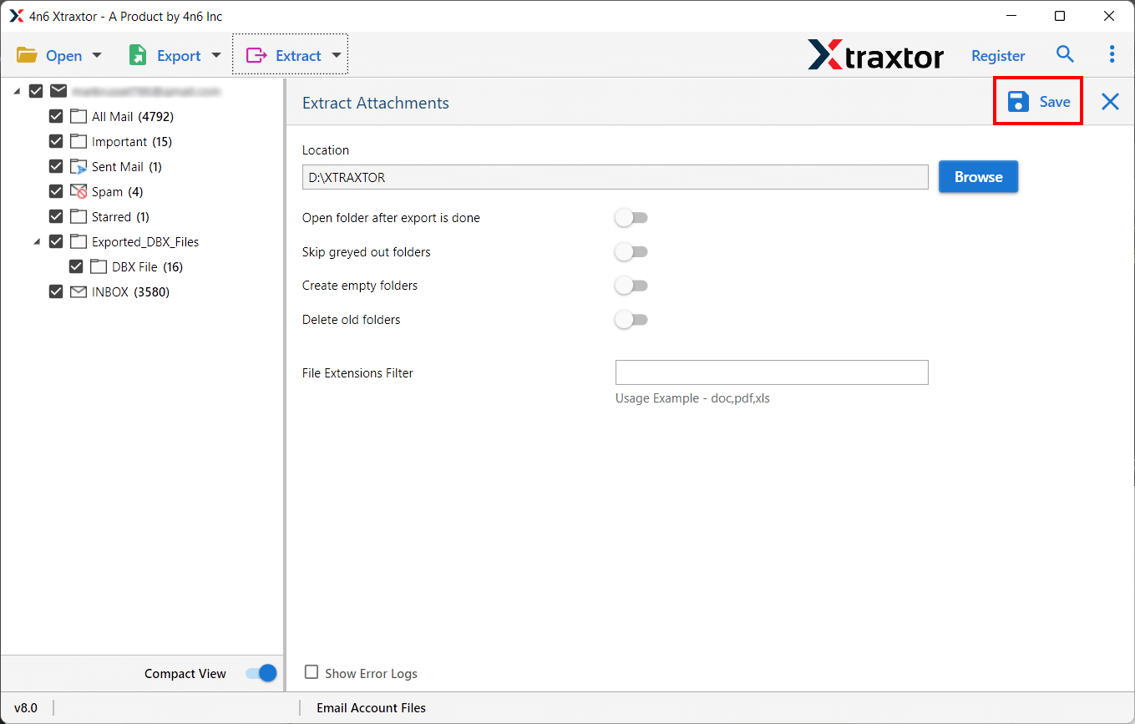Viewport: 1135px width, 724px height.
Task: Click the search magnifier icon
Action: tap(1065, 55)
